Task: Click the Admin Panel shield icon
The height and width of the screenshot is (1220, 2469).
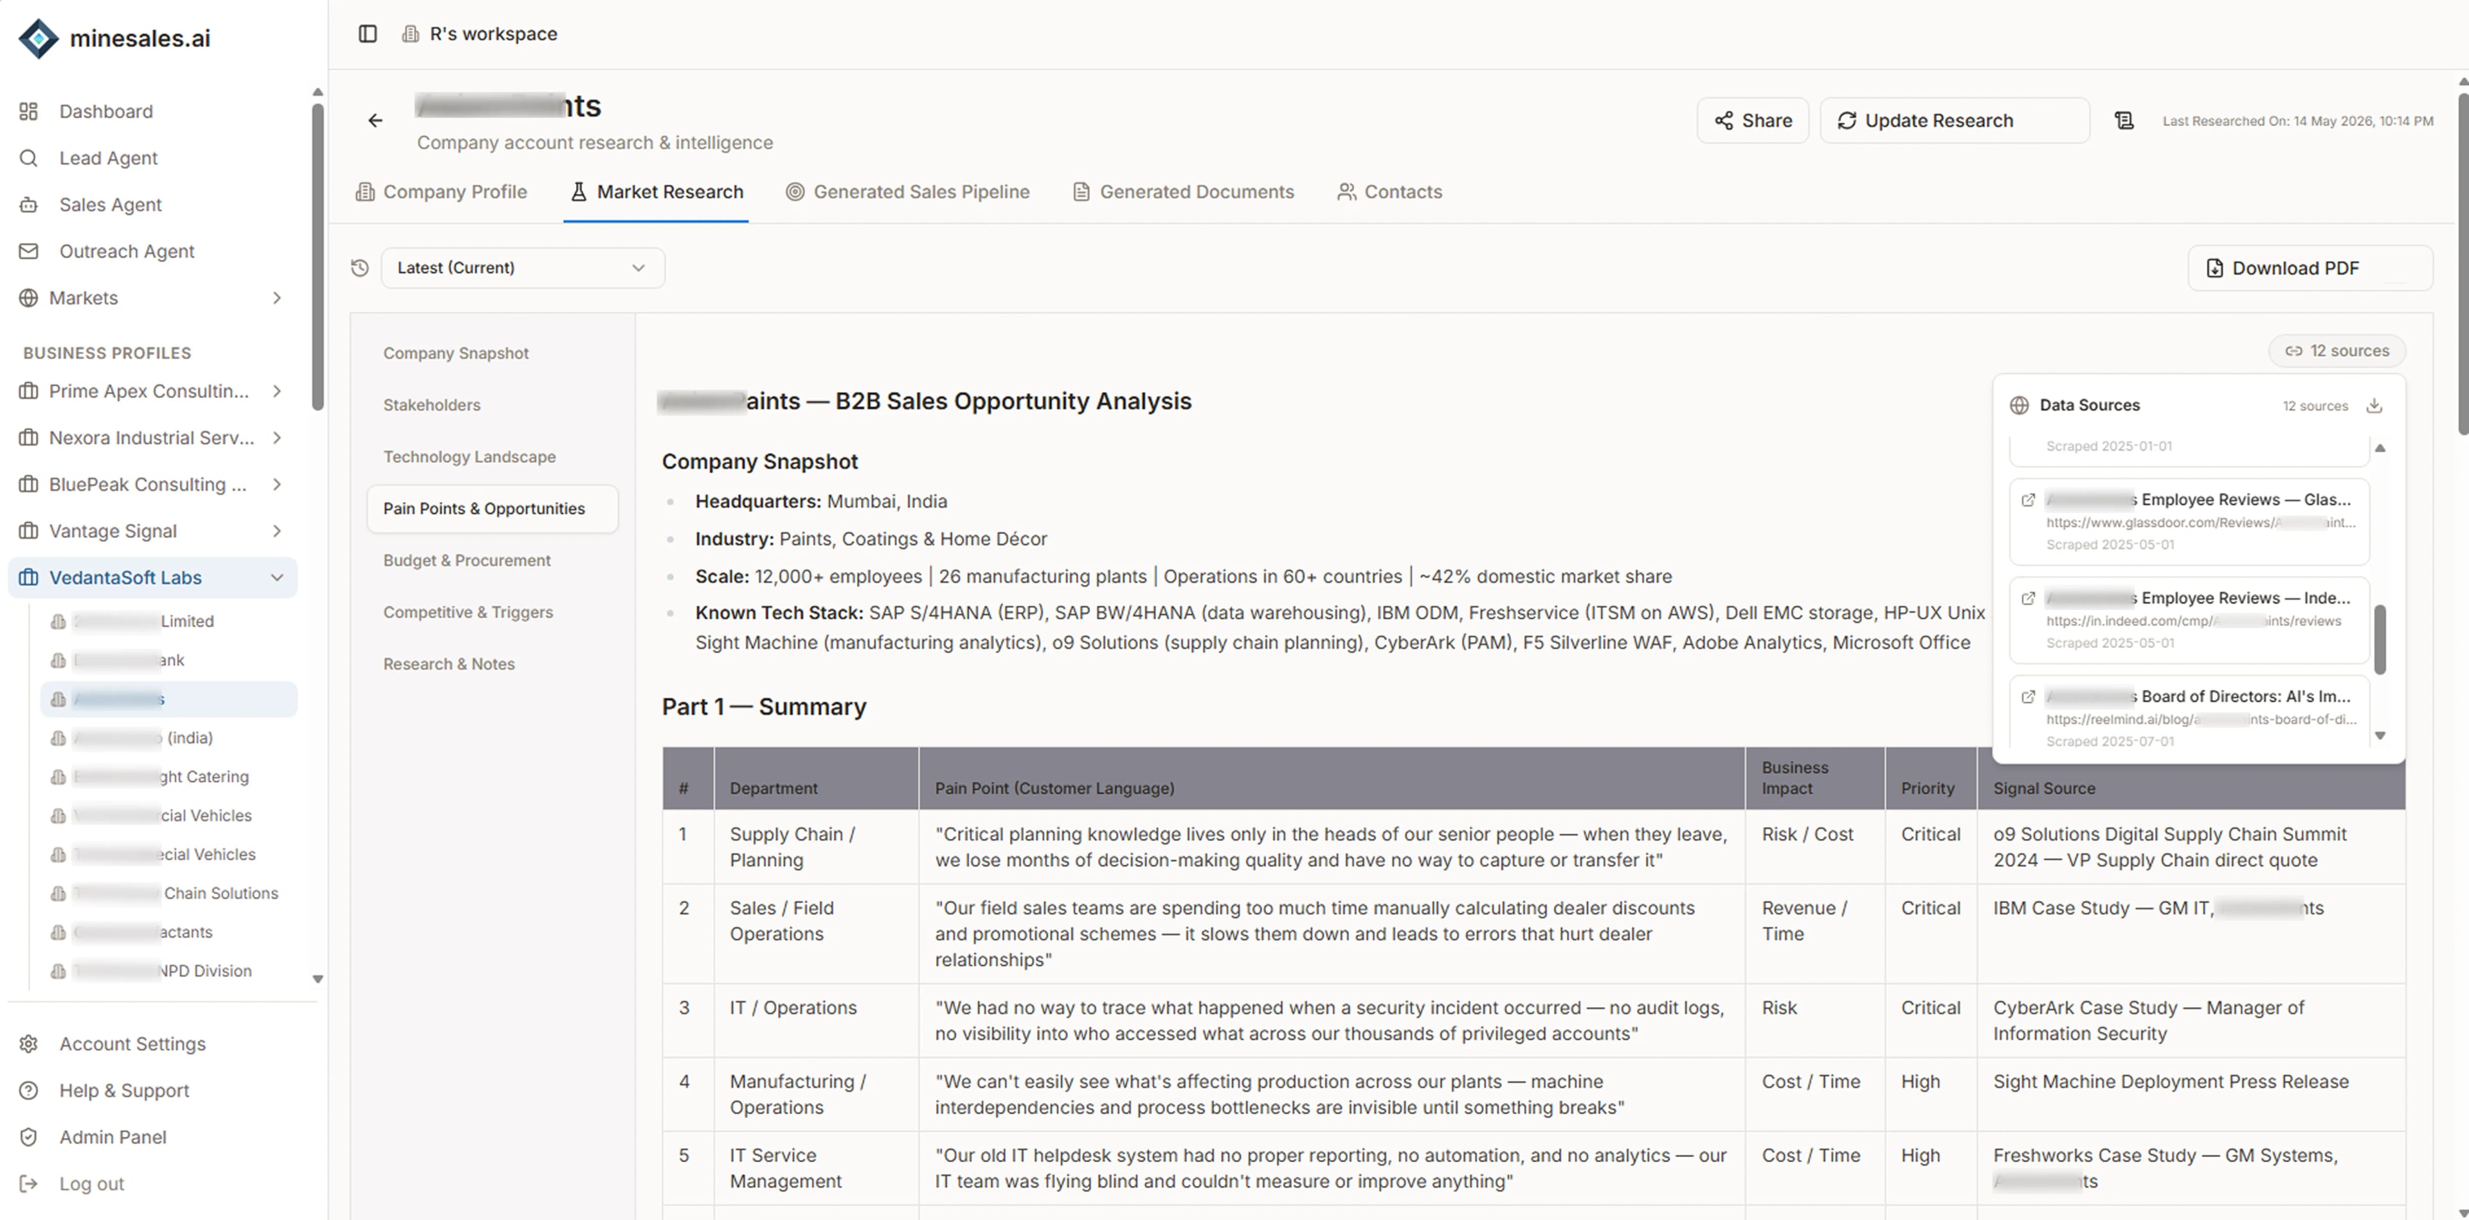Action: [29, 1138]
